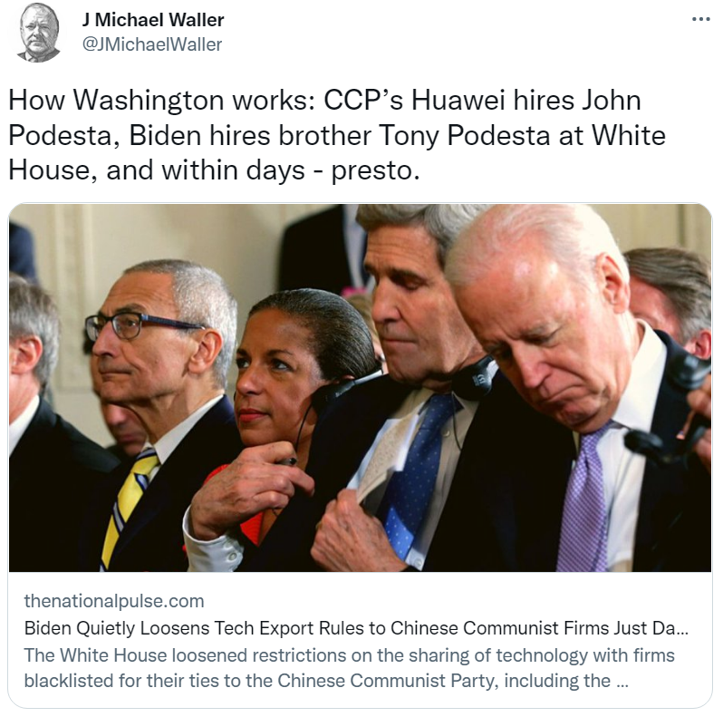Screen dimensions: 723x717
Task: Open the J Michael Waller display name
Action: tap(153, 20)
